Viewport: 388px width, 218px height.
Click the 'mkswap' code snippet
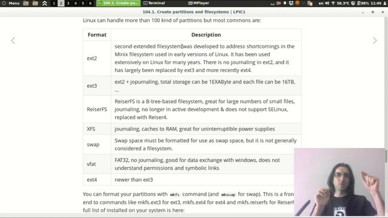[x=228, y=194]
